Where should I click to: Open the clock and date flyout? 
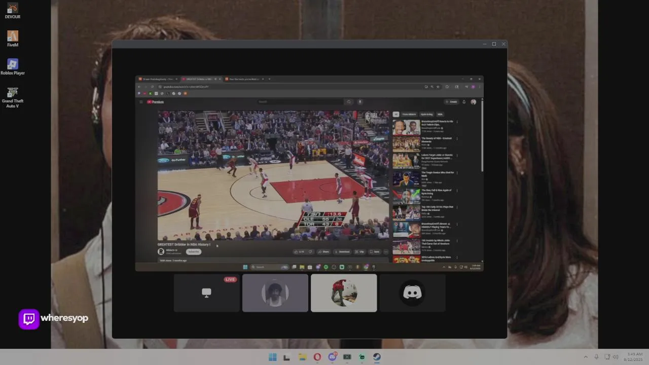coord(634,357)
